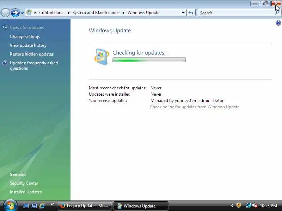Click the Checking for updates progress bar
The image size is (282, 211).
(x=149, y=60)
